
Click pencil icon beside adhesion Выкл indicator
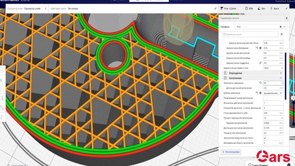[x=287, y=8]
